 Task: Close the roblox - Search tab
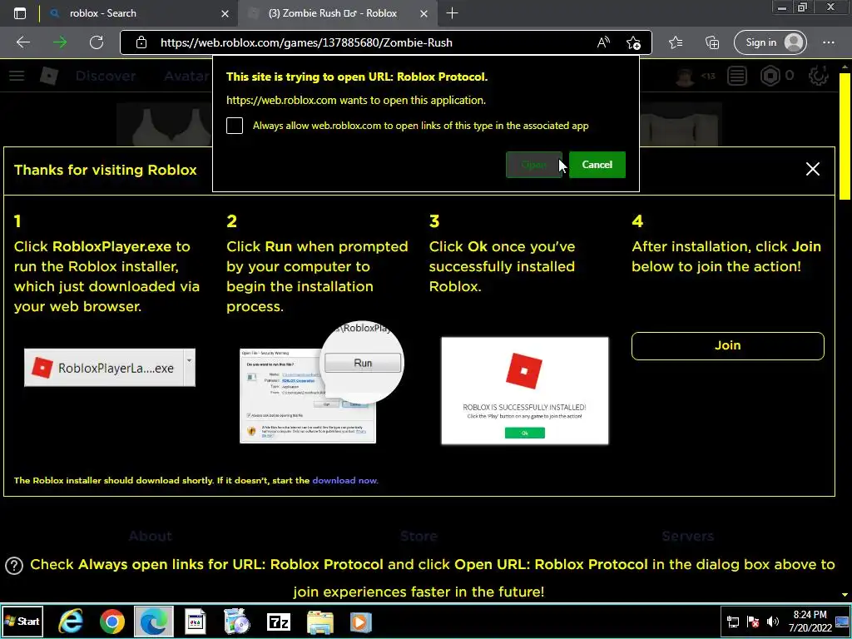point(225,13)
